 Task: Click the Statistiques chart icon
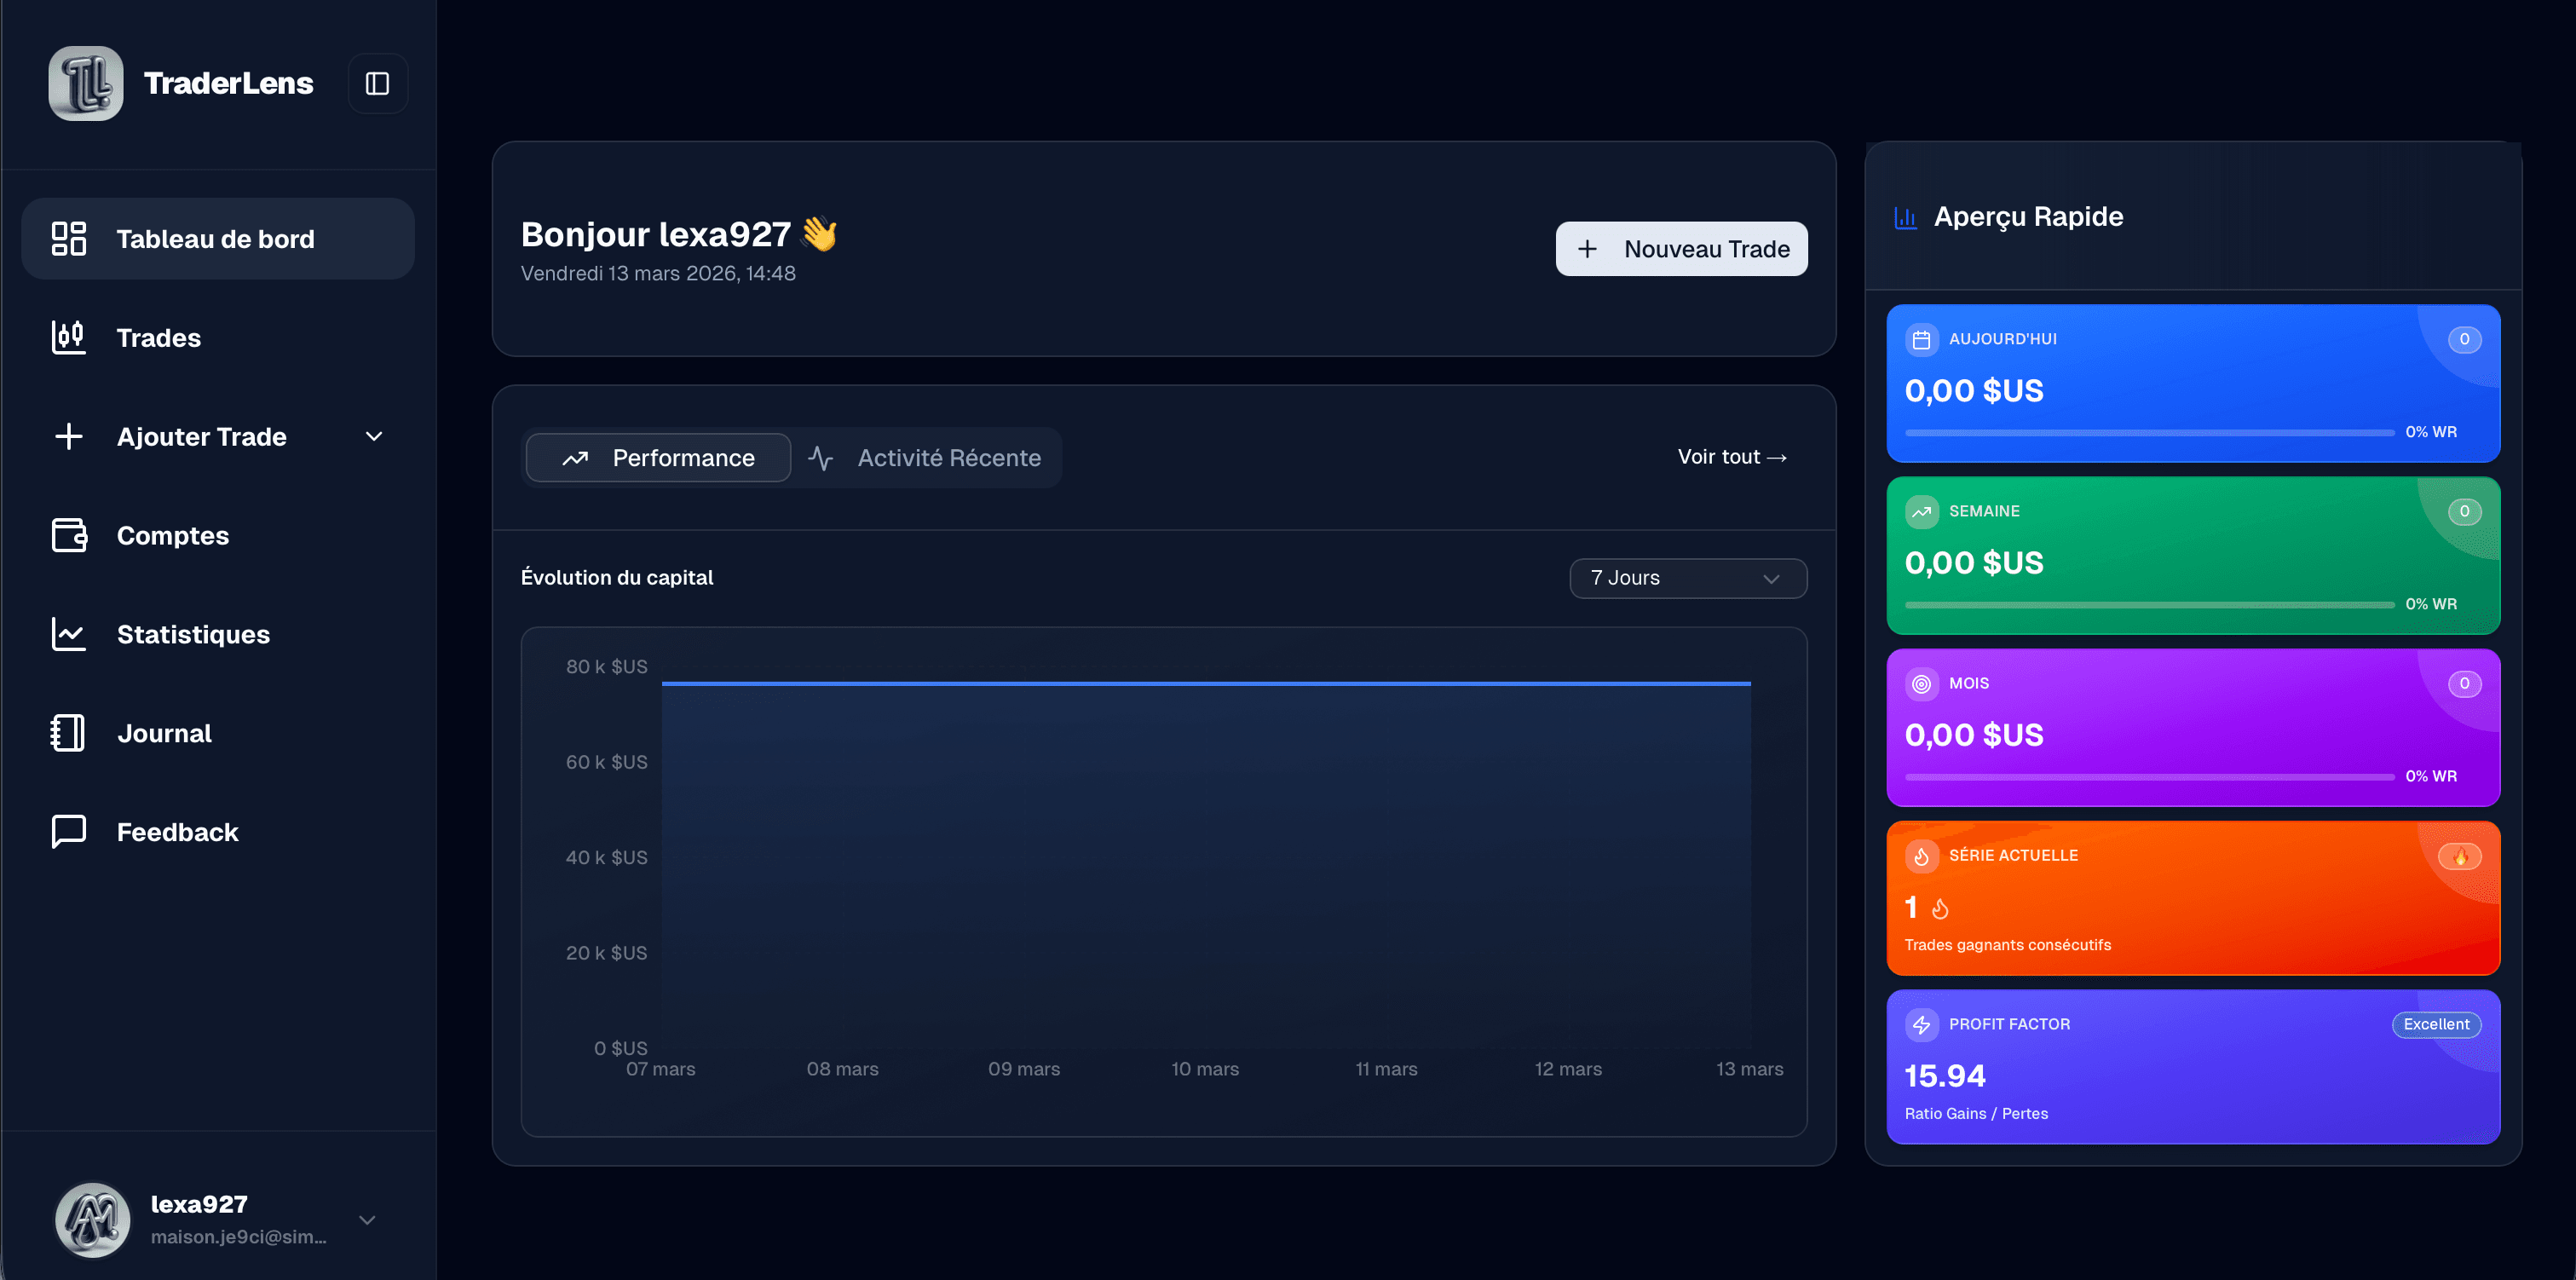coord(67,633)
